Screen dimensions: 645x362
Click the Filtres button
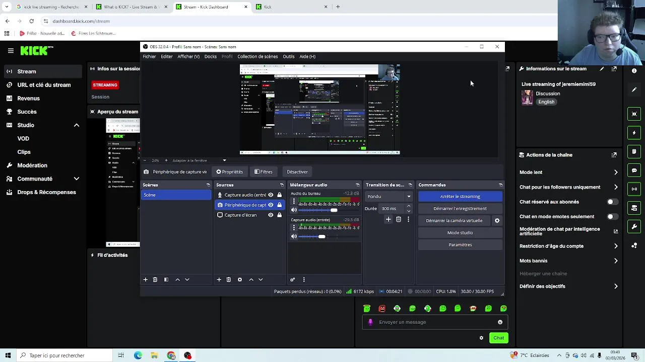(x=264, y=172)
